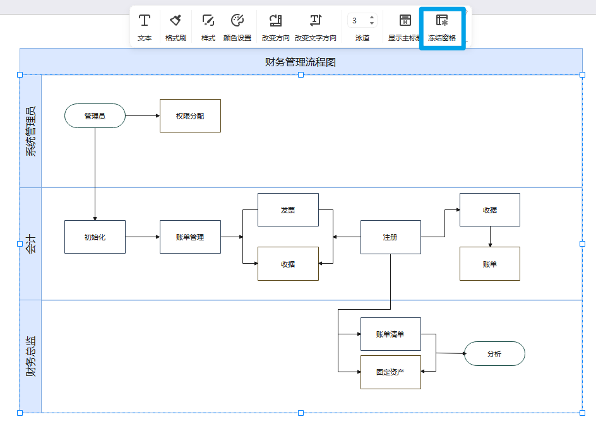Image resolution: width=596 pixels, height=429 pixels.
Task: Increase swimlane count with up arrow
Action: point(372,17)
